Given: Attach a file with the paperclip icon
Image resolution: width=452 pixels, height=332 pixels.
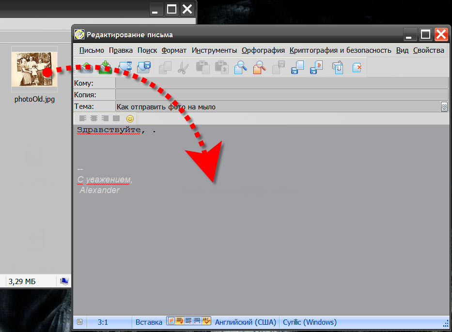Looking at the screenshot, I should 338,67.
